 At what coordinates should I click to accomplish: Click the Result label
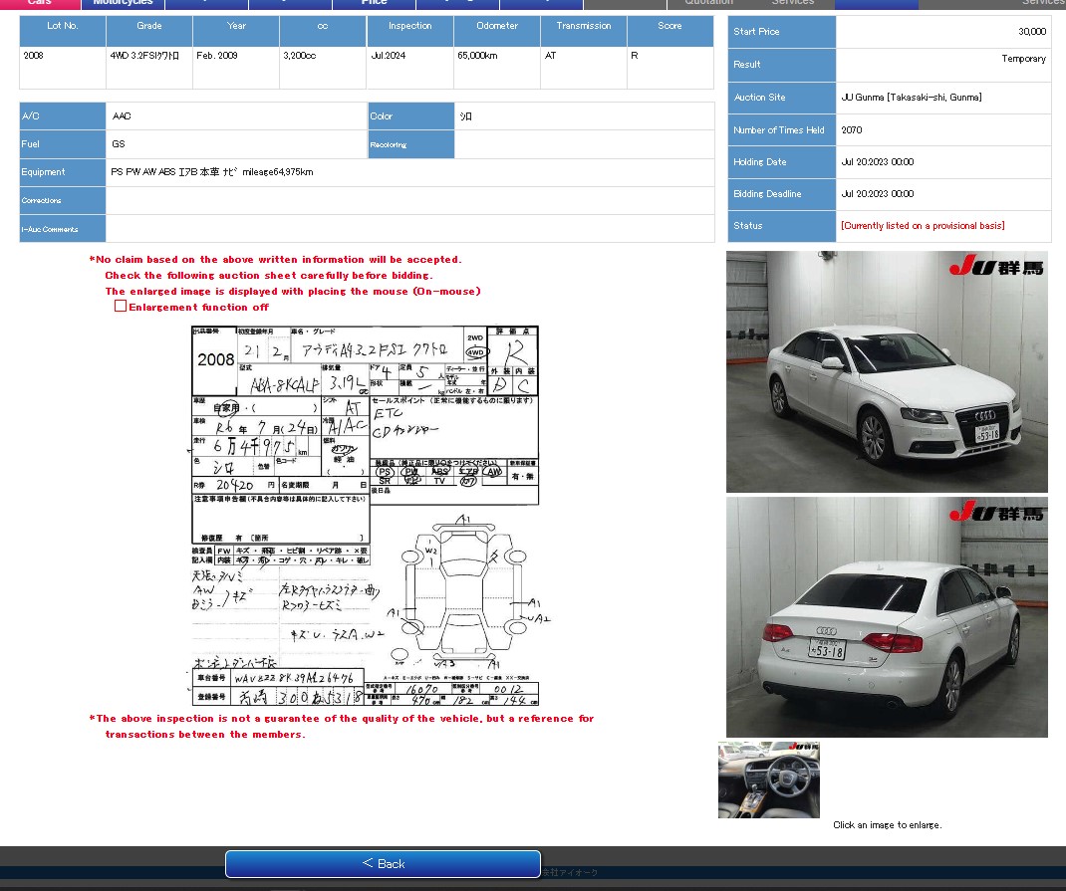782,65
